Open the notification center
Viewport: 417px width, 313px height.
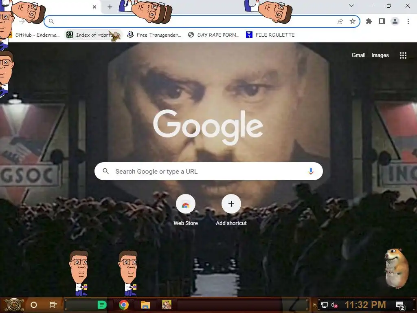(x=400, y=305)
